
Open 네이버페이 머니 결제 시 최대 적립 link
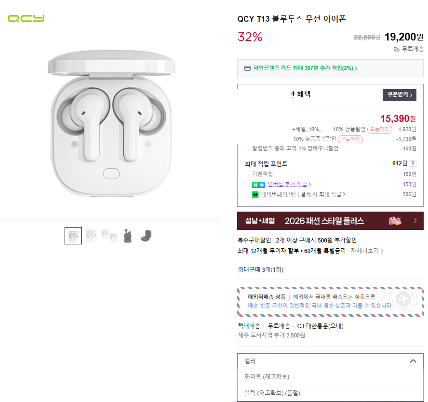(x=303, y=194)
